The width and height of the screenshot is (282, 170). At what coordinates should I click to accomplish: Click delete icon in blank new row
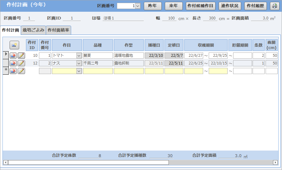point(13,71)
